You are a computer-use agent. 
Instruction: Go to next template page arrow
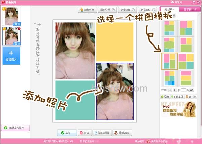(175, 90)
